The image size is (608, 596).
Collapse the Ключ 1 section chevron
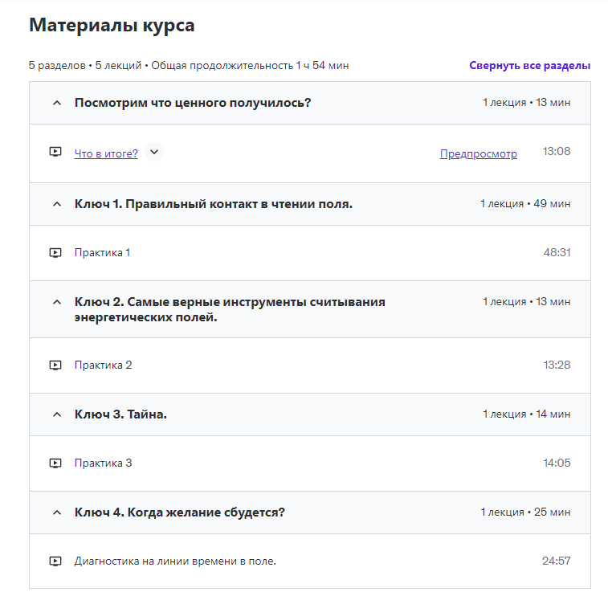click(x=56, y=204)
